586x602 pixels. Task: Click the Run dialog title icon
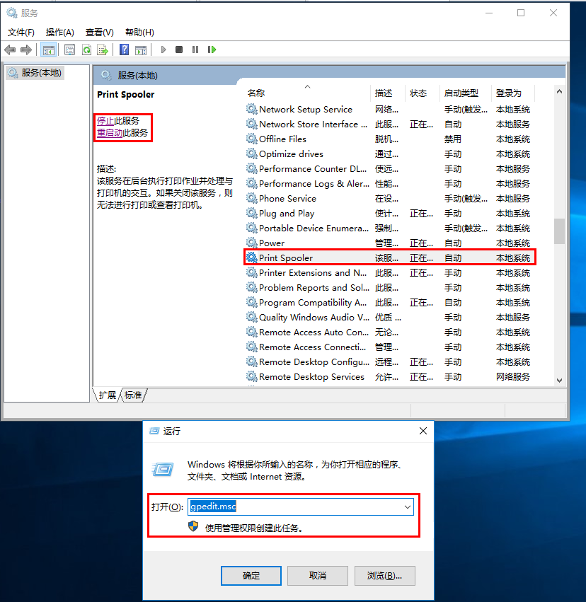(x=154, y=431)
